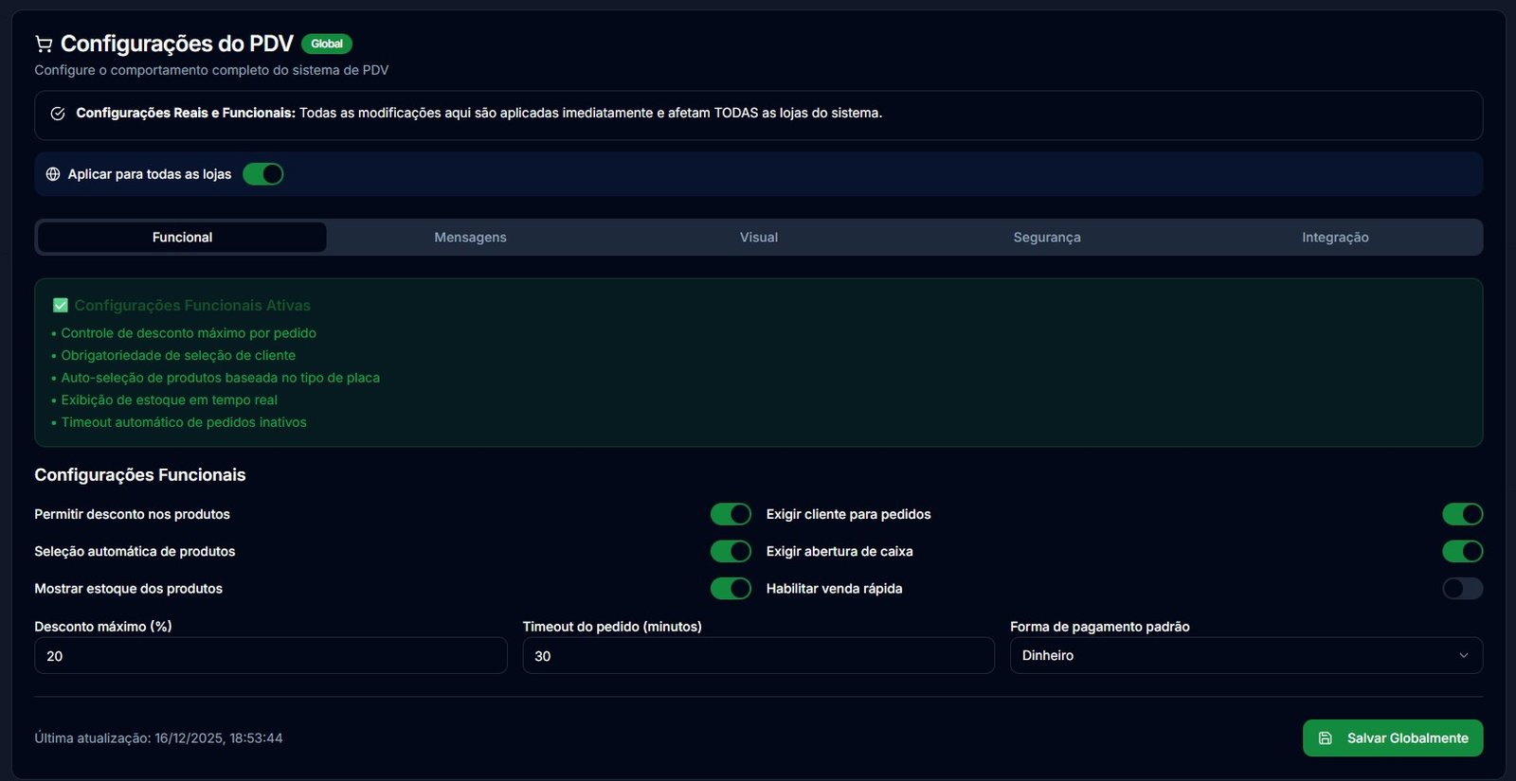The height and width of the screenshot is (781, 1516).
Task: Switch to the Mensagens tab
Action: pos(470,238)
